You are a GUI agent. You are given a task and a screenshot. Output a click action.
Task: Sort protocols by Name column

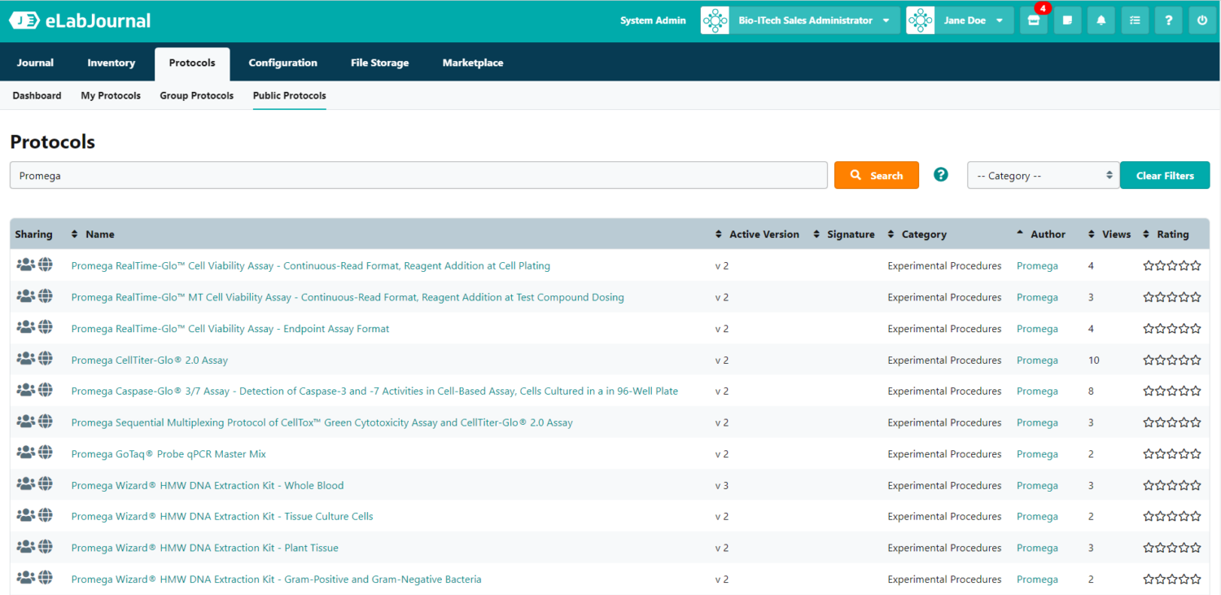click(99, 234)
